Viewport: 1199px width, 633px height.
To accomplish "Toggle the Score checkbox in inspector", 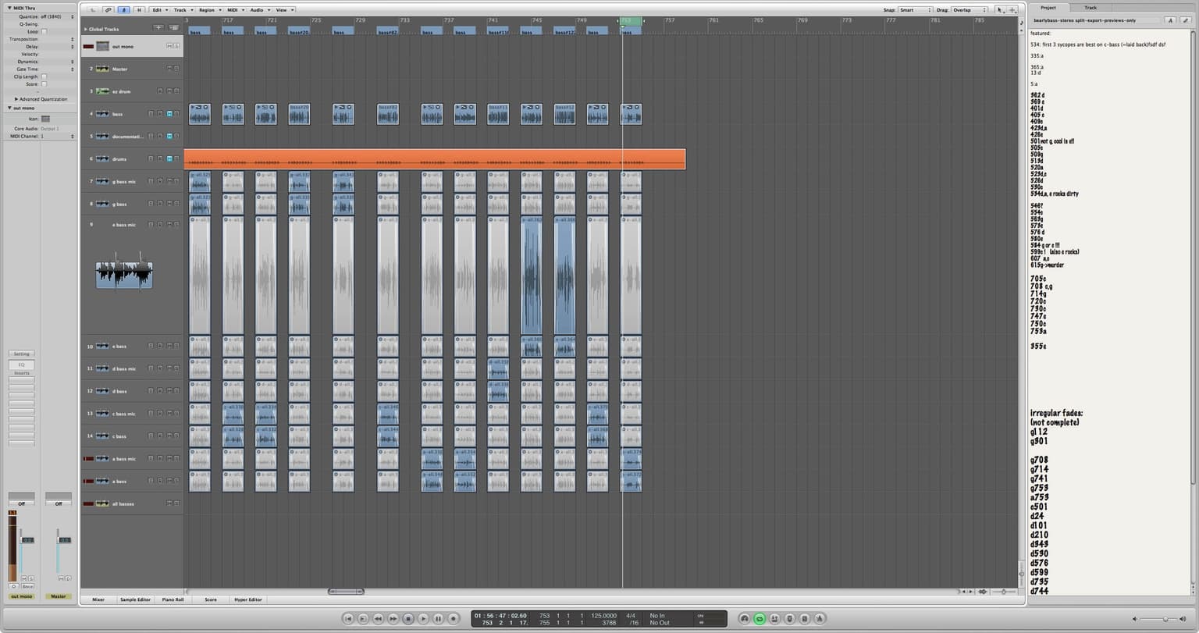I will [x=44, y=84].
